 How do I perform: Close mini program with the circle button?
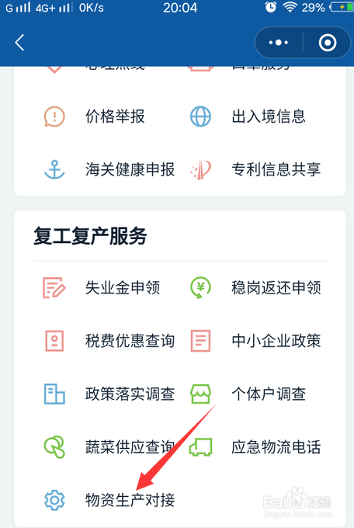[328, 43]
